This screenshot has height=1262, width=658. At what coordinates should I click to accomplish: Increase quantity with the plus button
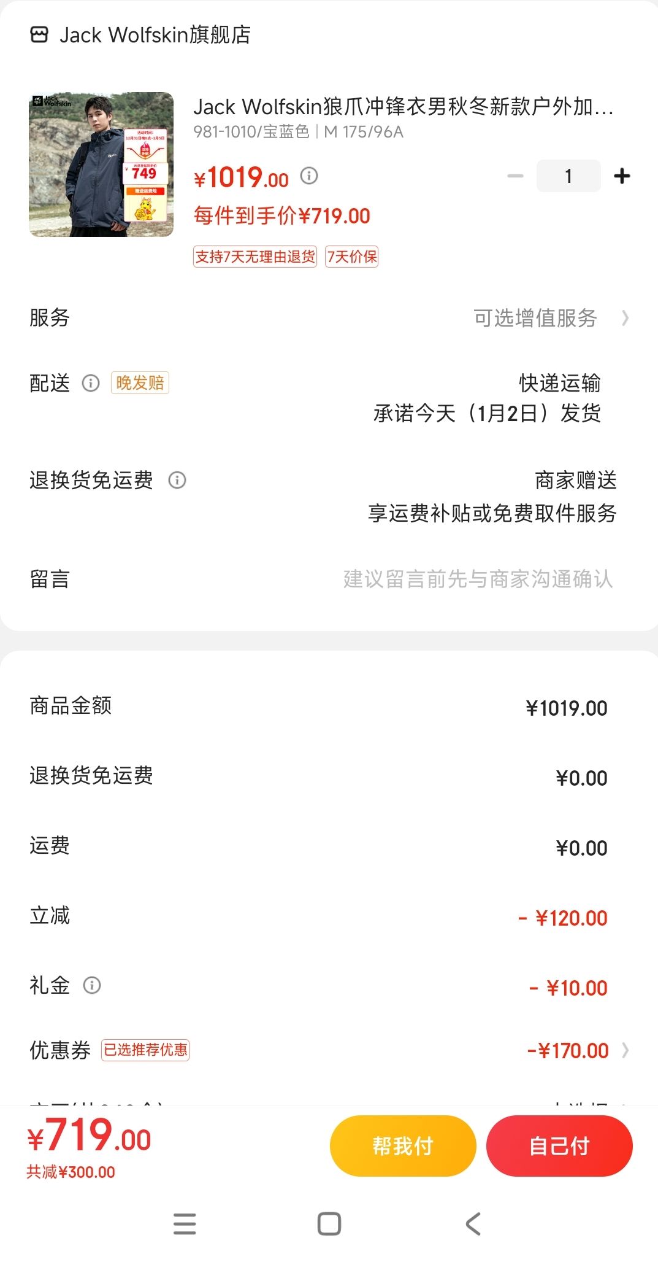(622, 176)
